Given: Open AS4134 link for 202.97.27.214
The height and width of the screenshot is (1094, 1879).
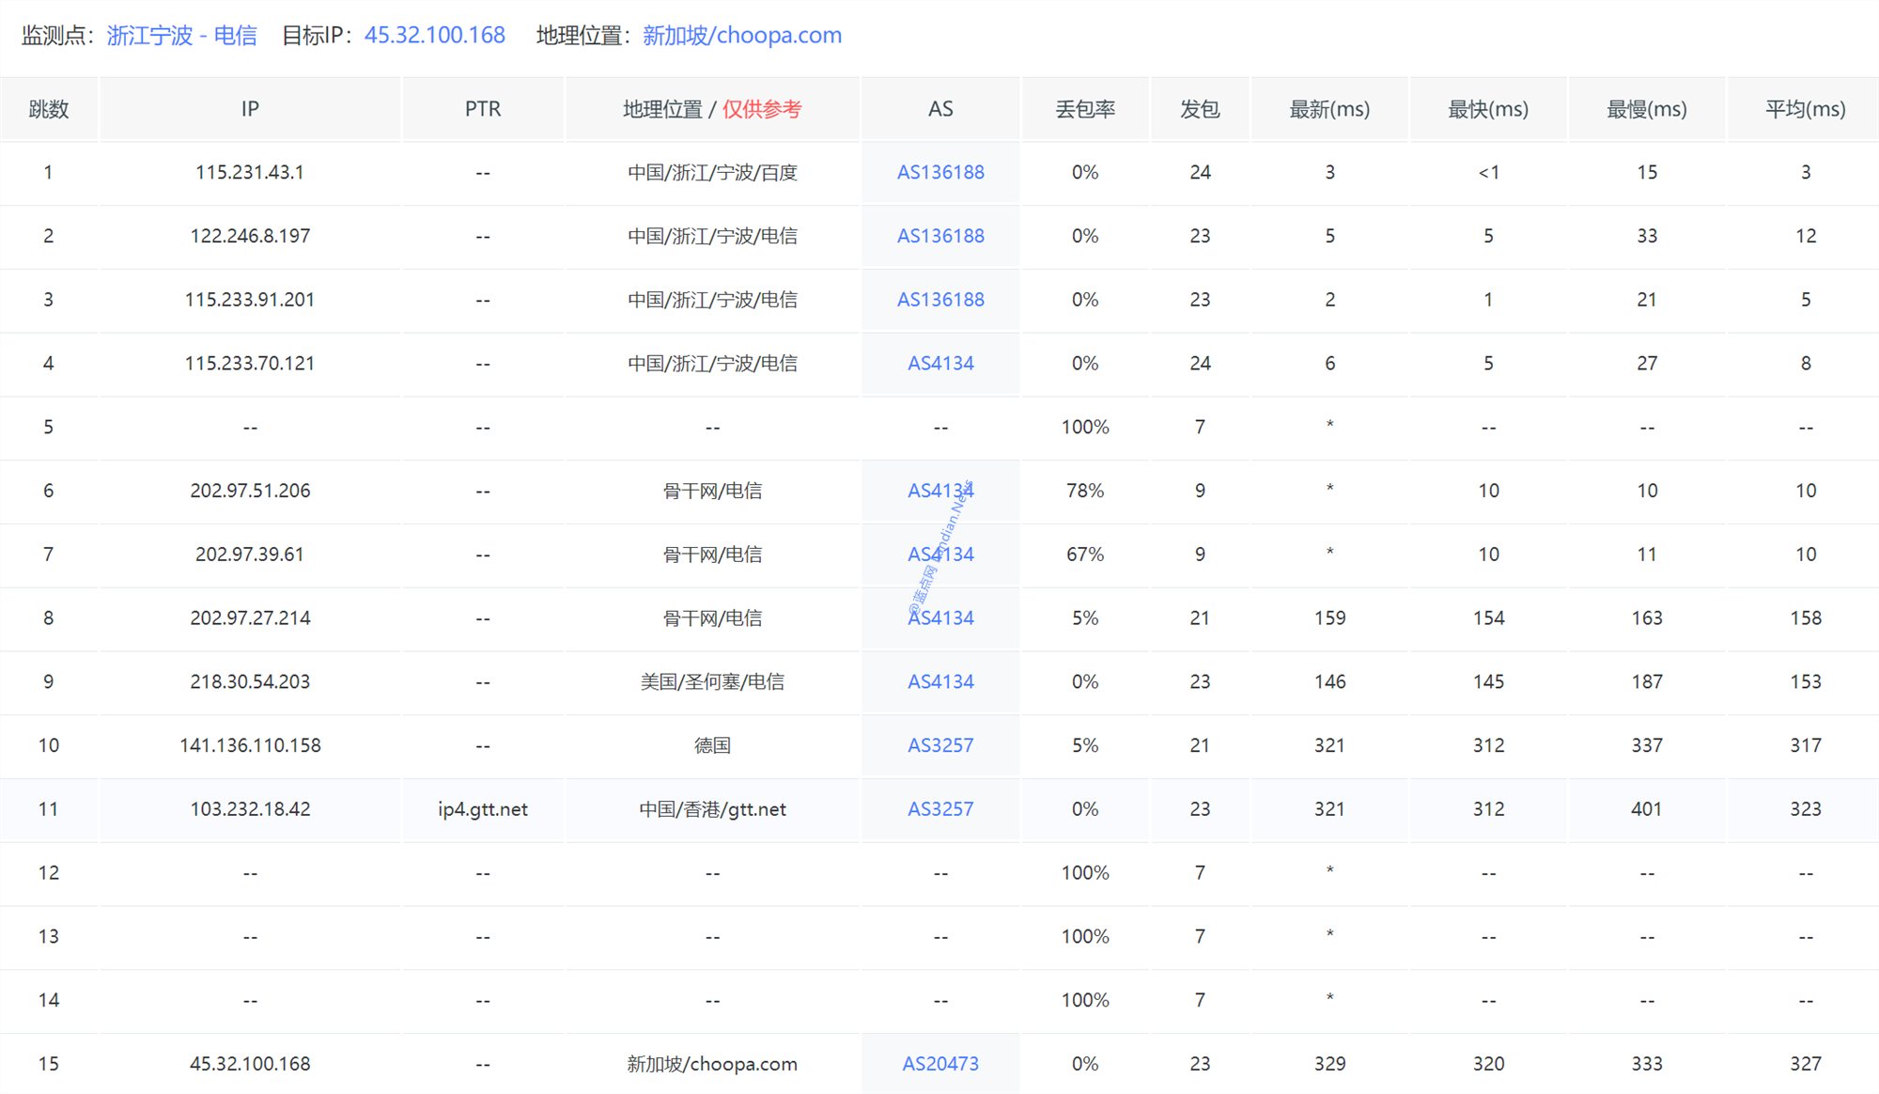Looking at the screenshot, I should click(x=940, y=618).
